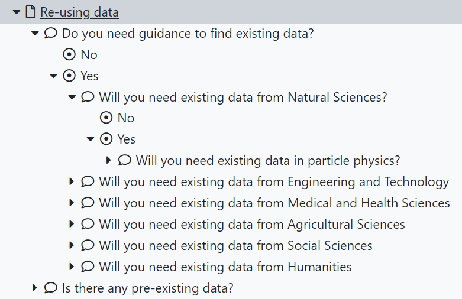The height and width of the screenshot is (299, 462).
Task: Click speech bubble icon beside Natural Sciences question
Action: (x=88, y=97)
